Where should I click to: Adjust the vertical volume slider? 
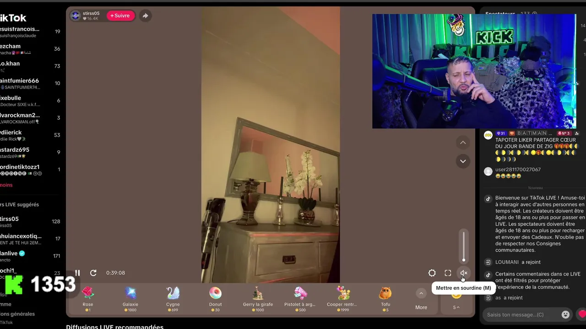click(x=464, y=247)
